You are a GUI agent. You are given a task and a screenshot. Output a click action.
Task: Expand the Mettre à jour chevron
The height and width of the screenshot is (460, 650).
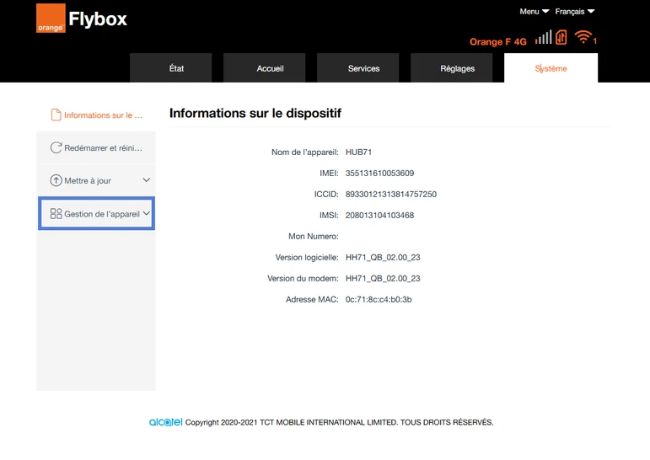147,179
